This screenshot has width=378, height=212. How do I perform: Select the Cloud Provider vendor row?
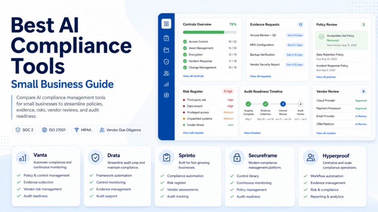[341, 101]
